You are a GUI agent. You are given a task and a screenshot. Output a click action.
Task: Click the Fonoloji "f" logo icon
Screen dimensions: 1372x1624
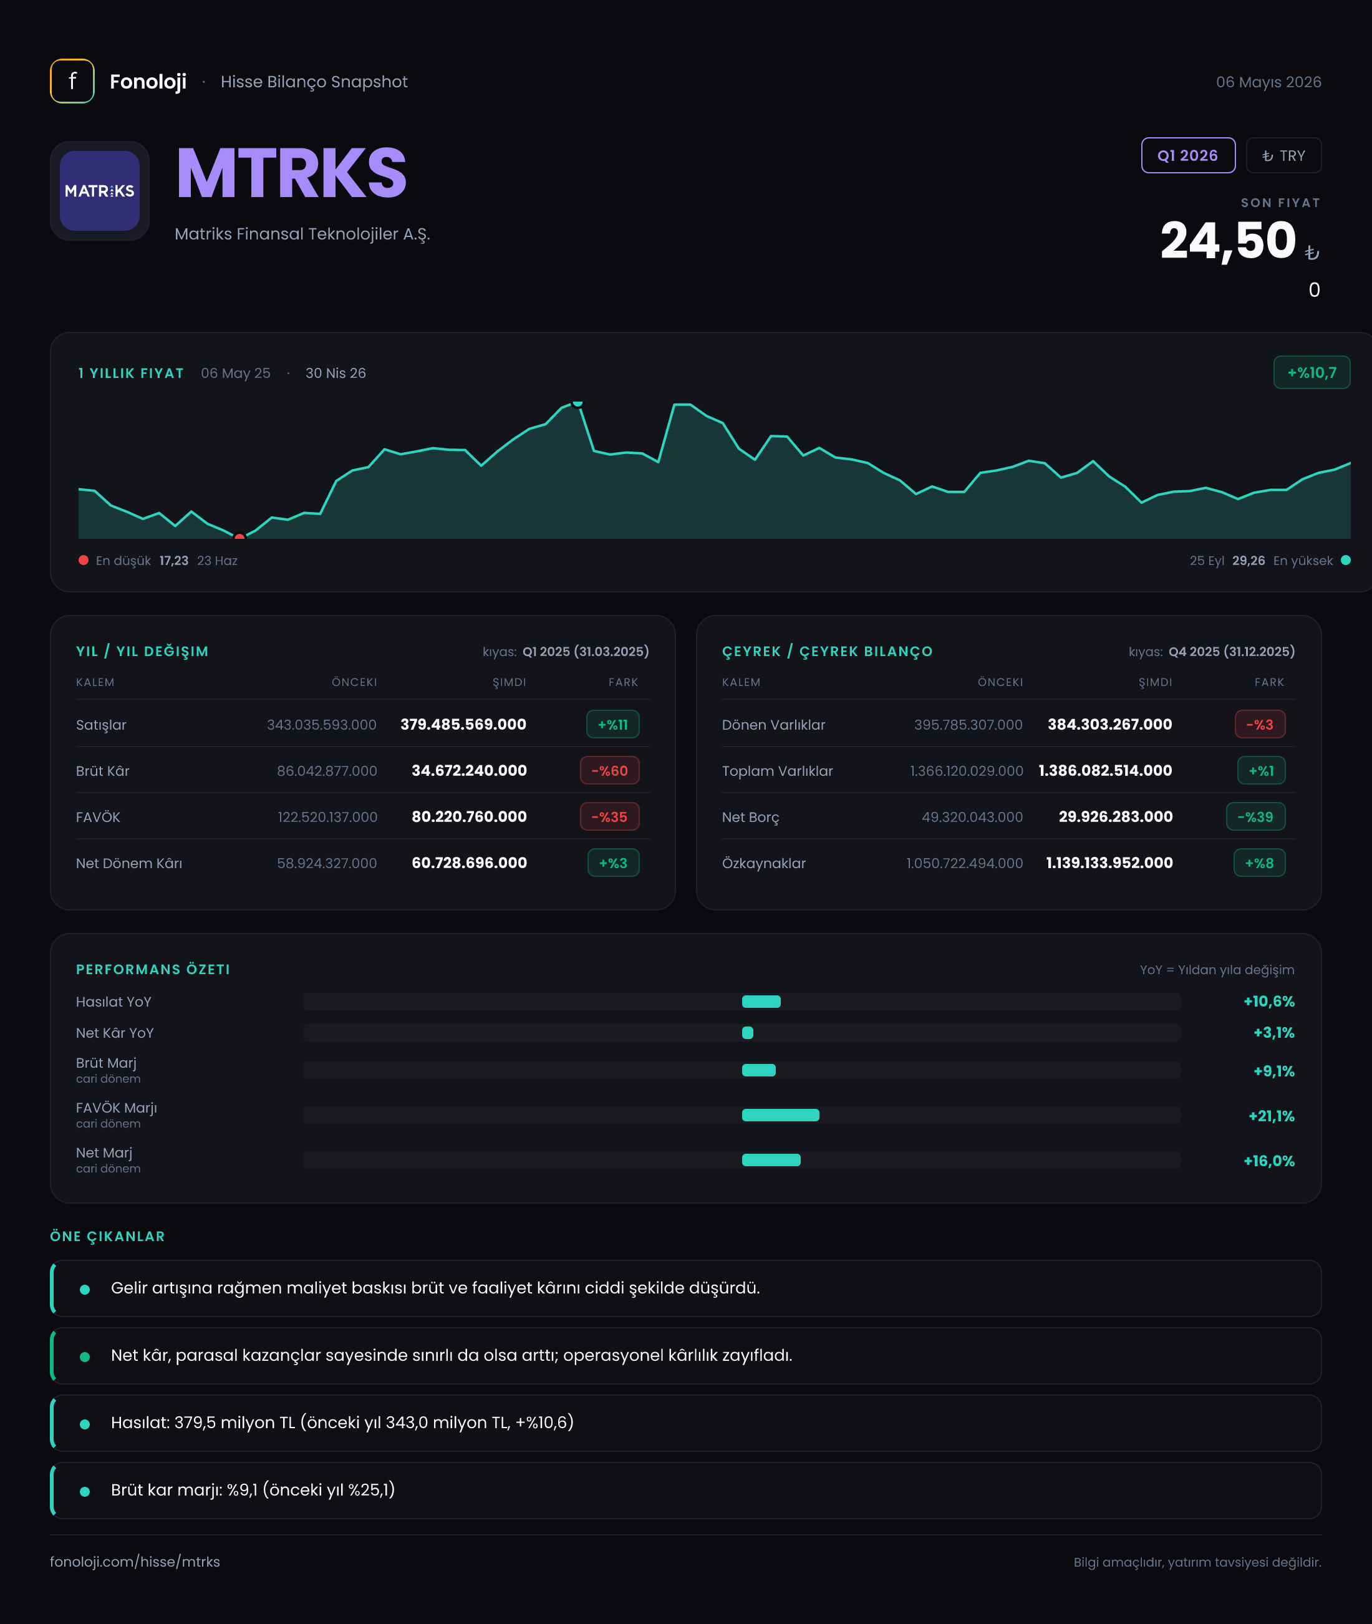tap(72, 81)
